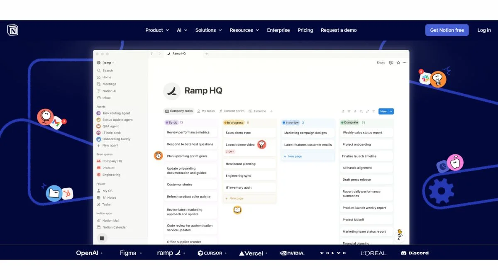Open the 1:1 Notes private page
This screenshot has height=280, width=498.
tap(106, 197)
